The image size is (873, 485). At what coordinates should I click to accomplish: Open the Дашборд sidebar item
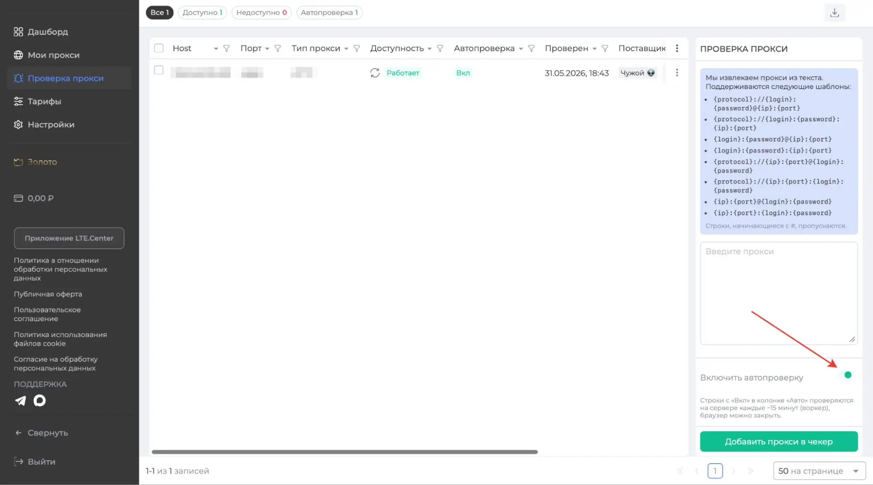tap(69, 32)
